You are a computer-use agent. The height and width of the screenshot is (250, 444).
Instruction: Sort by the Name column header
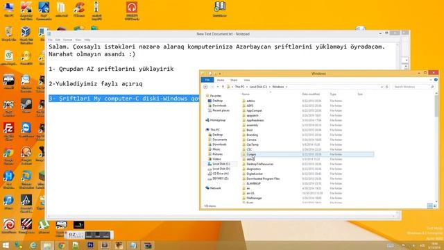tap(246, 94)
